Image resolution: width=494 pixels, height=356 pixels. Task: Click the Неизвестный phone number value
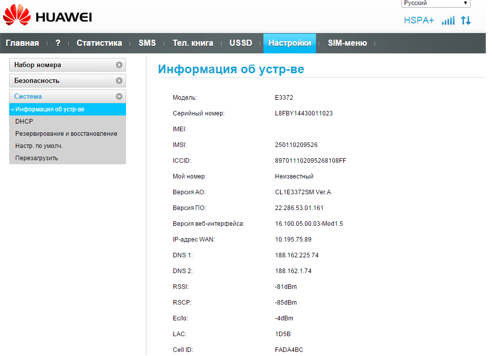[294, 176]
